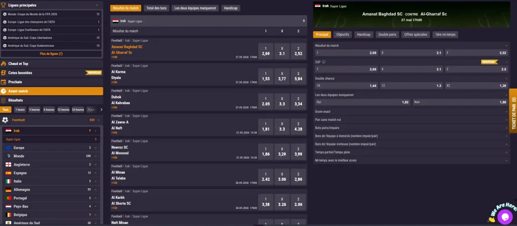Click the Résultats list icon
The height and width of the screenshot is (226, 517).
pos(4,100)
